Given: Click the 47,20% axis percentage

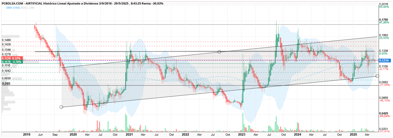Looking at the screenshot, I should [383, 22].
